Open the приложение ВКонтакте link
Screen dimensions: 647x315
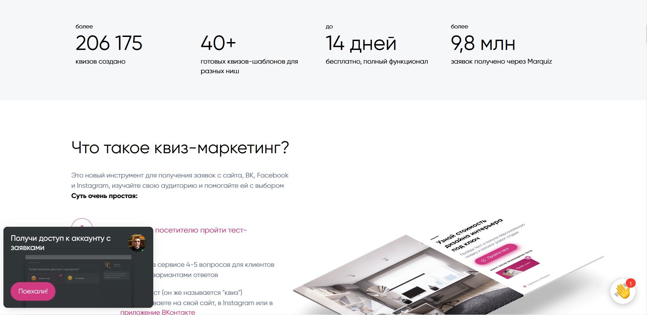pyautogui.click(x=157, y=312)
